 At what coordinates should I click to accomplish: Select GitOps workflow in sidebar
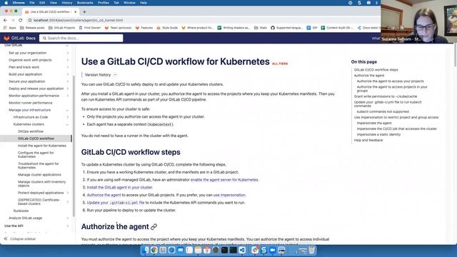coord(31,131)
